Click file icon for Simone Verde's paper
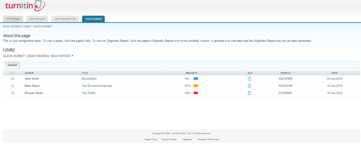361x151 pixels. click(250, 93)
